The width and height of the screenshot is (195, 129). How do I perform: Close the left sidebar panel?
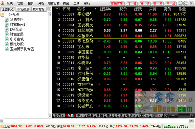pyautogui.click(x=49, y=9)
